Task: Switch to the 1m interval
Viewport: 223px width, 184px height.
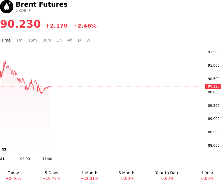Action: (x=19, y=40)
